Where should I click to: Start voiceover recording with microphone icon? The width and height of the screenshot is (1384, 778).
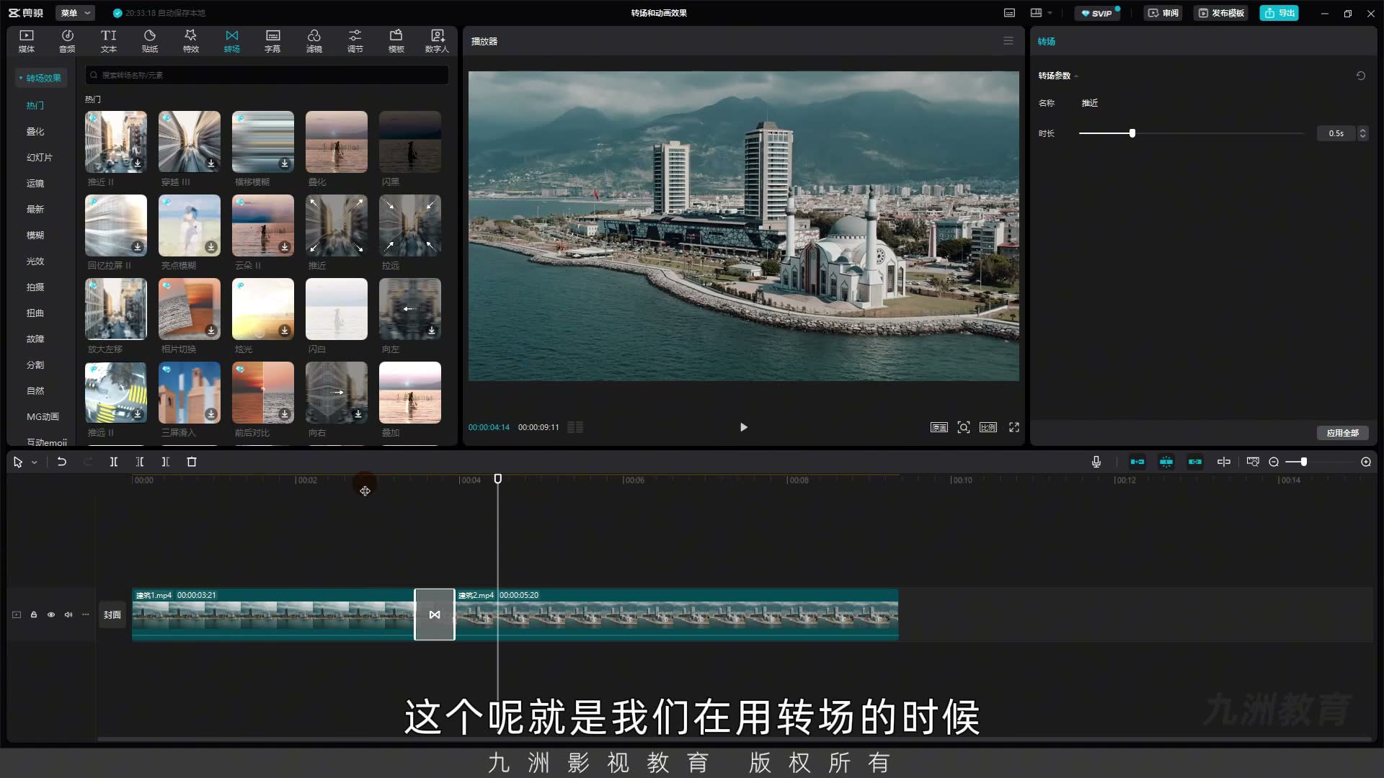pos(1096,462)
